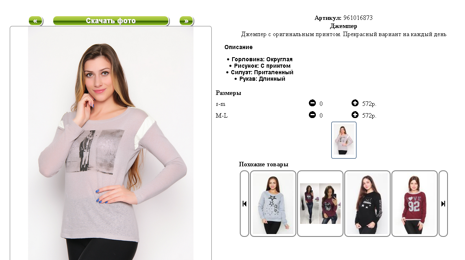The image size is (465, 260).
Task: Show next similar products in carousel
Action: tap(443, 204)
